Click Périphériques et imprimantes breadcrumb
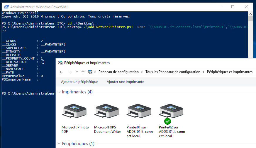Viewport: 256px width, 148px height. click(x=230, y=72)
